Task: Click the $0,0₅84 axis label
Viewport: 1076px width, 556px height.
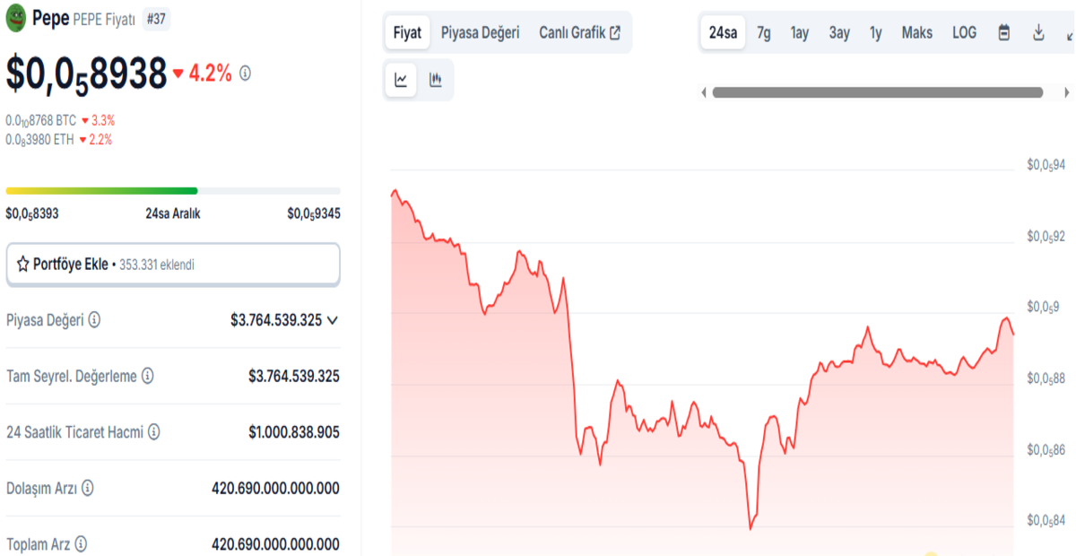Action: coord(1046,522)
